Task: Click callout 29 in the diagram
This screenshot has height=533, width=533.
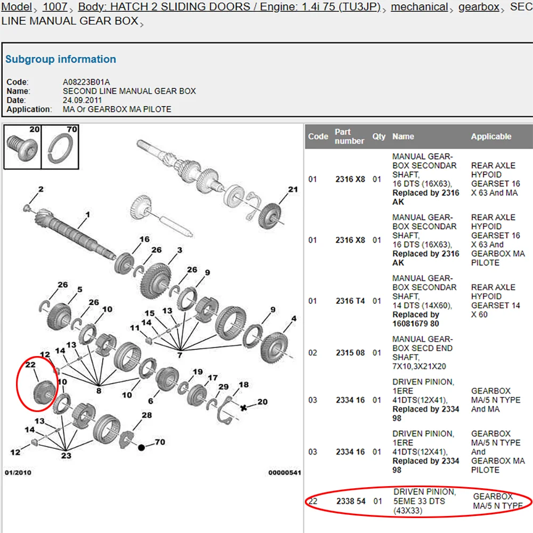Action: tap(223, 387)
